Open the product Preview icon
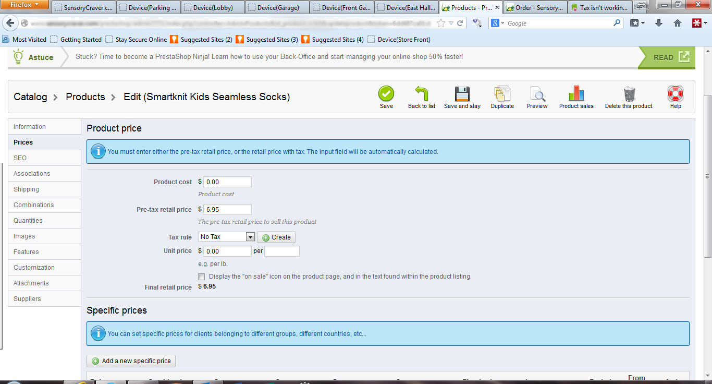This screenshot has height=384, width=712. (537, 94)
